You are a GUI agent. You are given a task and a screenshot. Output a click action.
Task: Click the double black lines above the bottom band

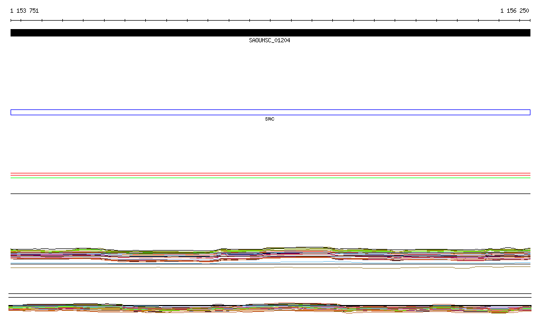coord(270,296)
